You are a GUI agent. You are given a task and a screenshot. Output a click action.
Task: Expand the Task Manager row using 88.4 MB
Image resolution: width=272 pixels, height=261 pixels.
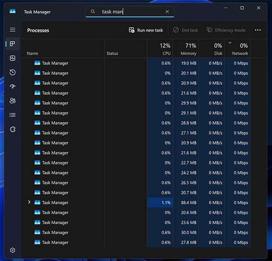(29, 202)
